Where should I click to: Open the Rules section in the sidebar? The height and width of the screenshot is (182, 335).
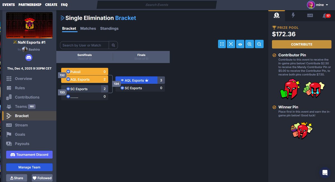20,88
